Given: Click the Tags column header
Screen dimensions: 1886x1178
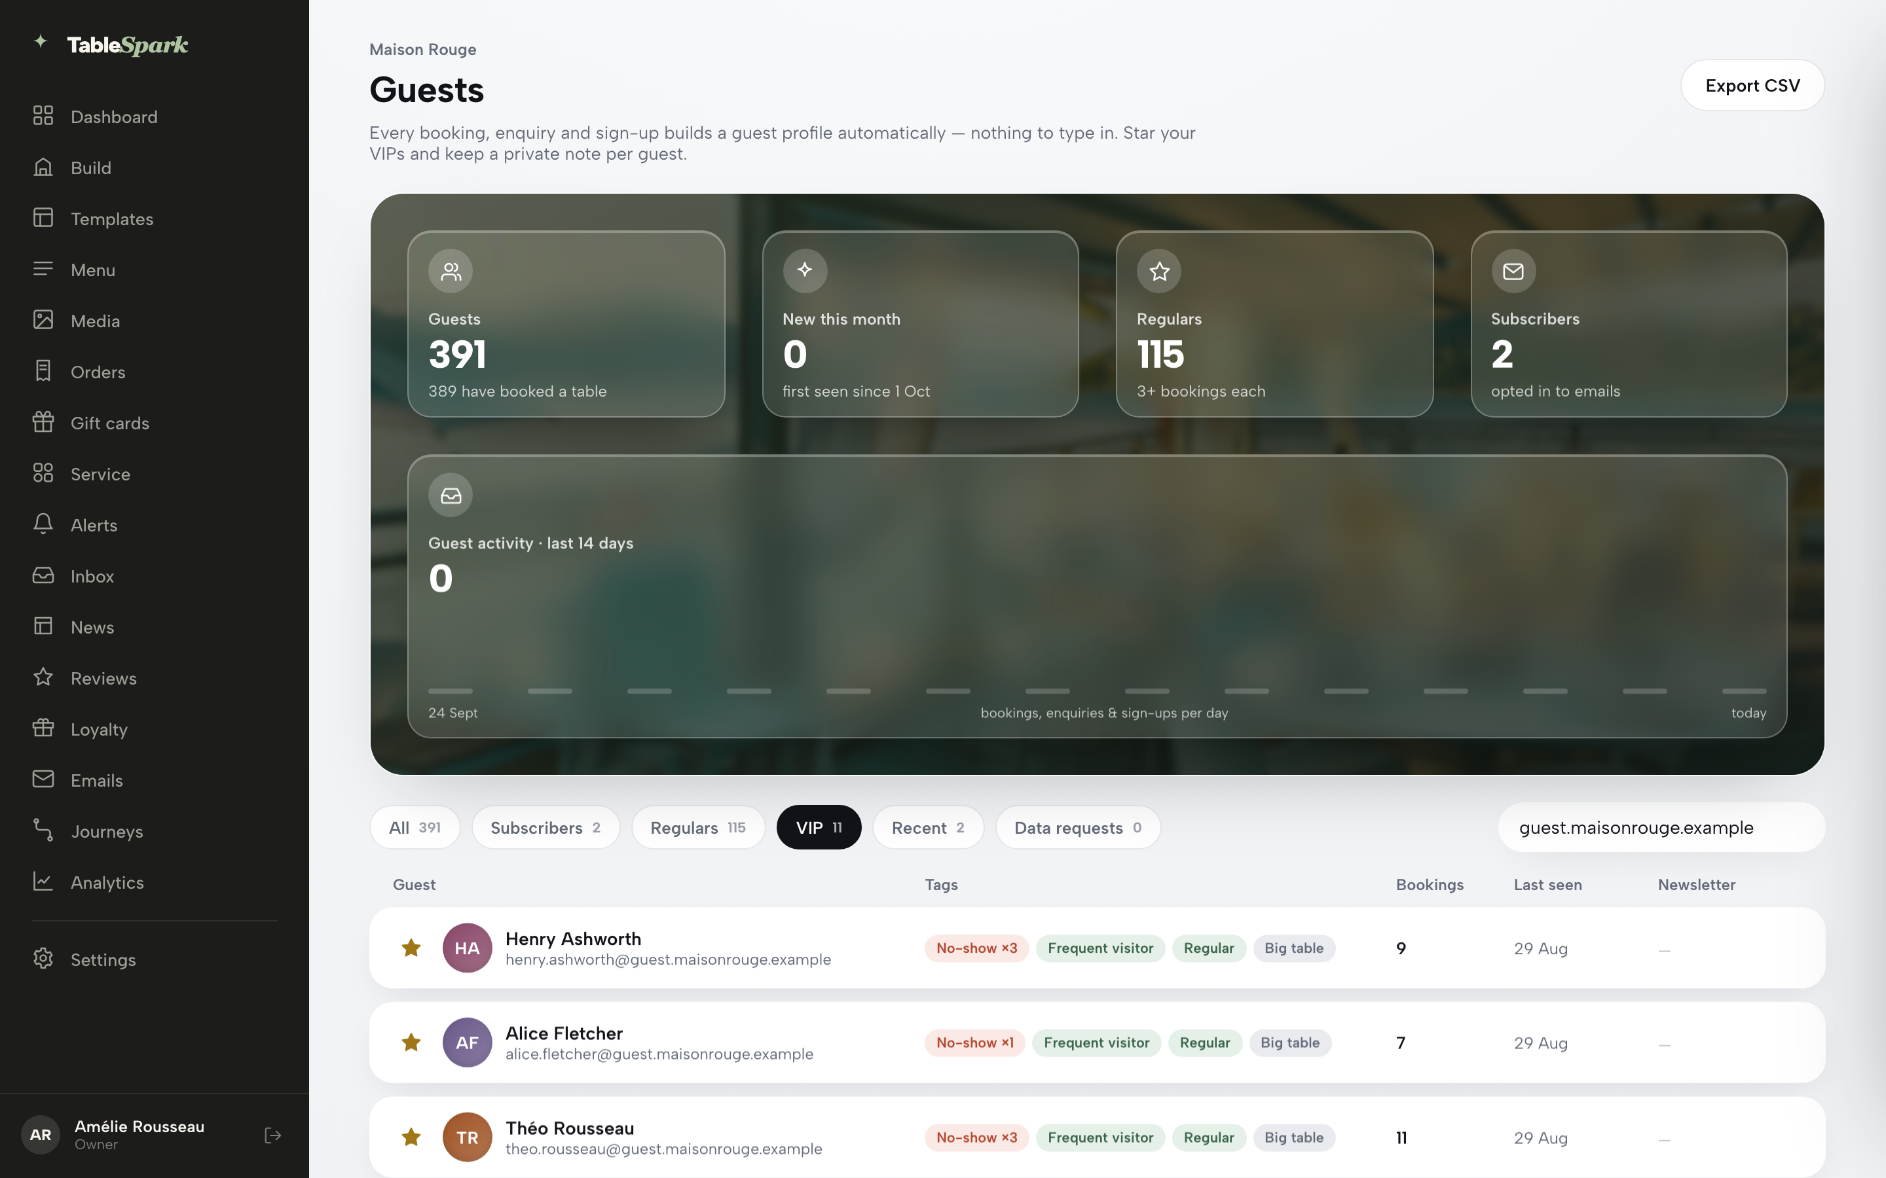Looking at the screenshot, I should point(942,884).
